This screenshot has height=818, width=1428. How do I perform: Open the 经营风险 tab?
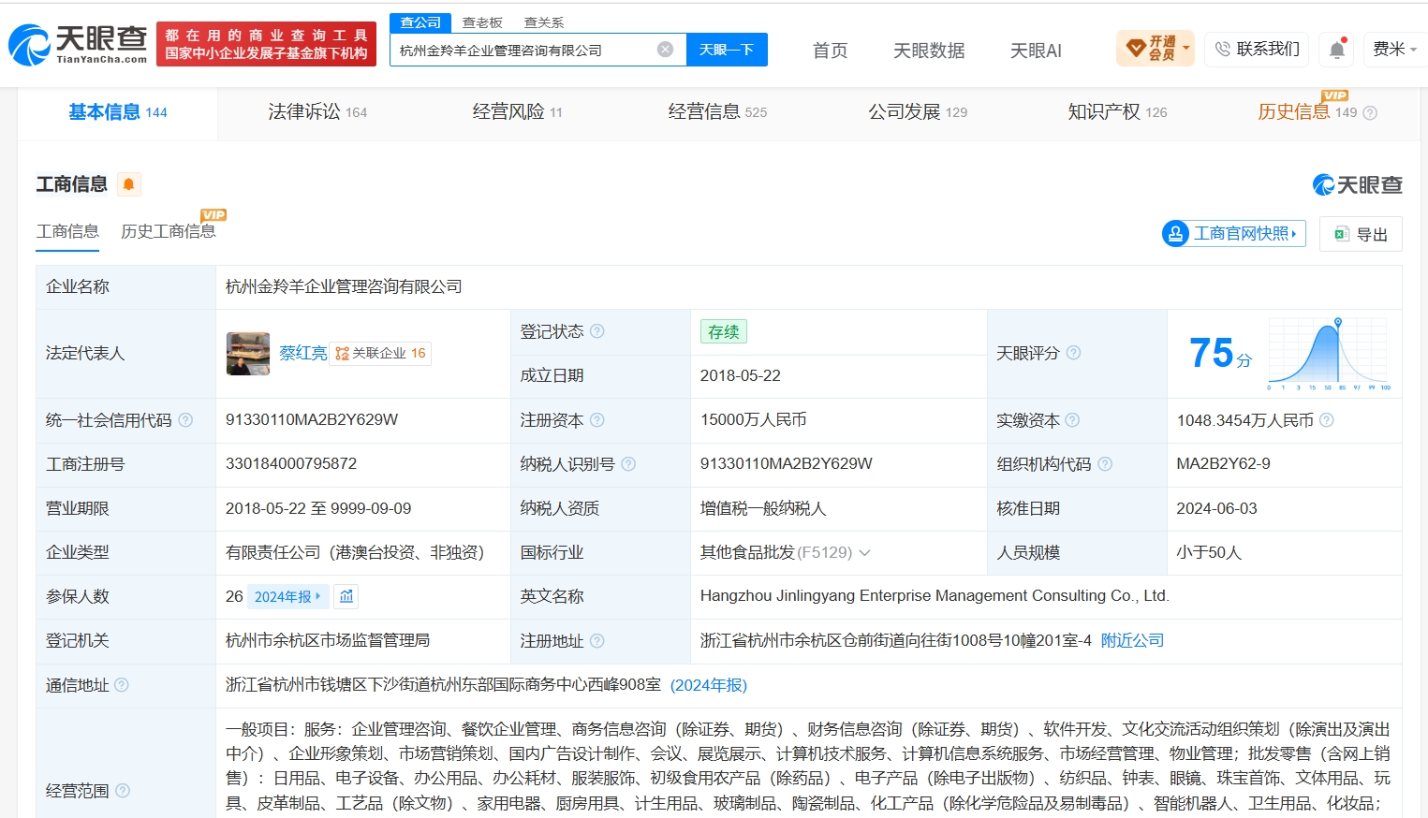point(518,112)
